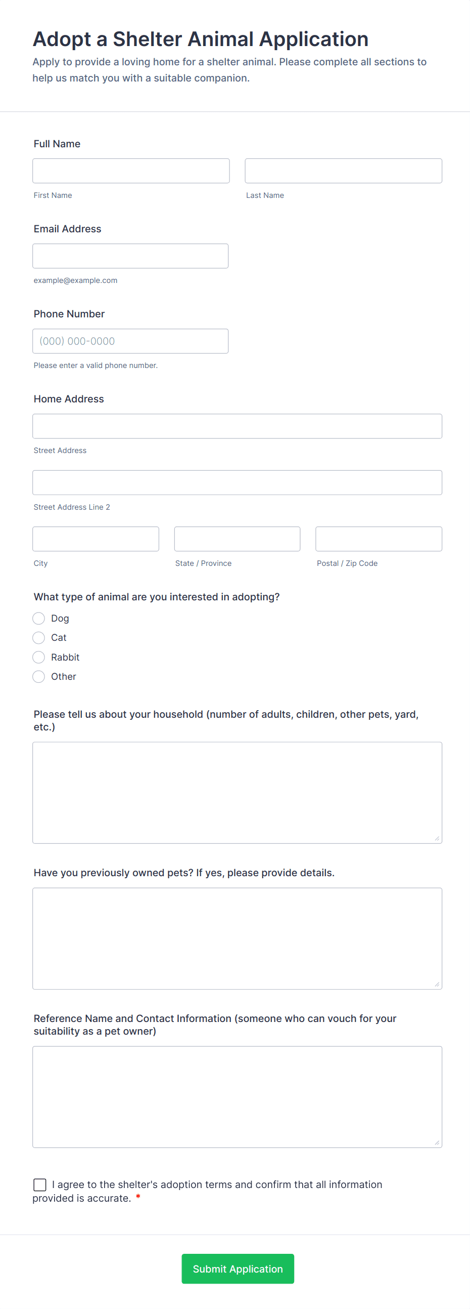
Task: Focus the Email Address input
Action: tap(130, 256)
